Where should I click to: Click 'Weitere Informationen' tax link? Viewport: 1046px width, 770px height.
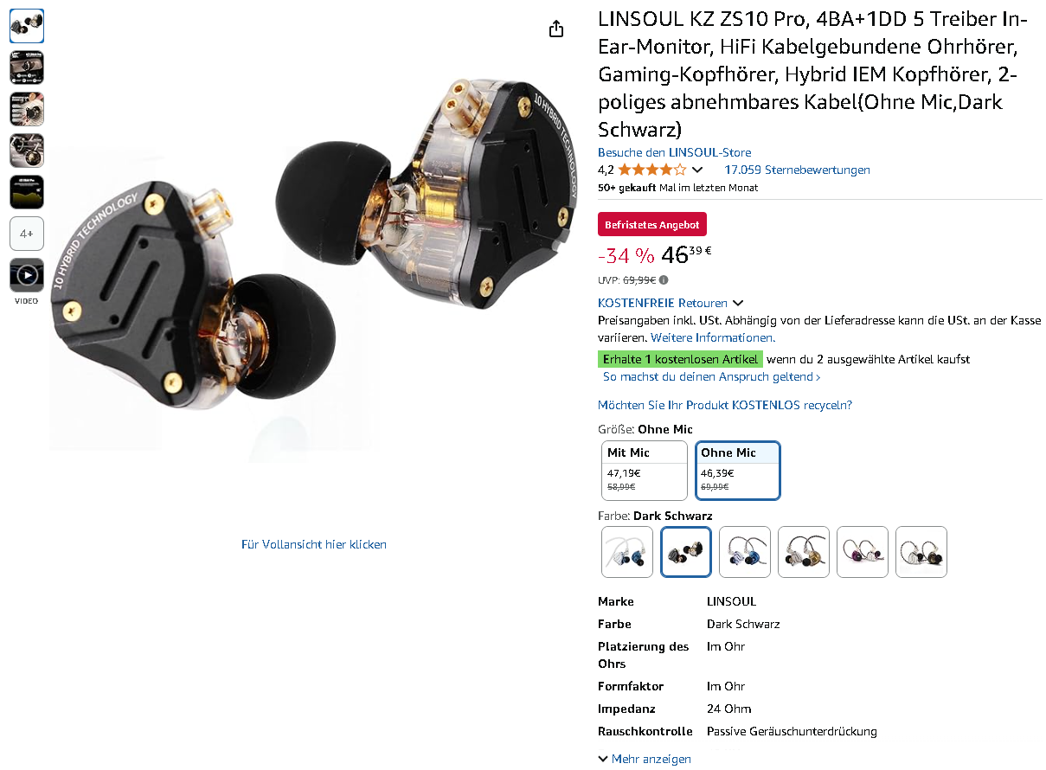(713, 337)
